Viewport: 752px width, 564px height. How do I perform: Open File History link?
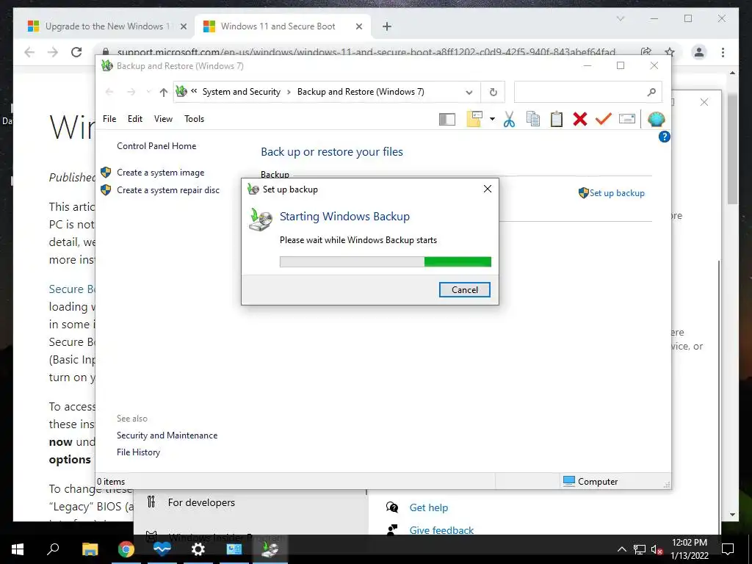click(x=138, y=452)
